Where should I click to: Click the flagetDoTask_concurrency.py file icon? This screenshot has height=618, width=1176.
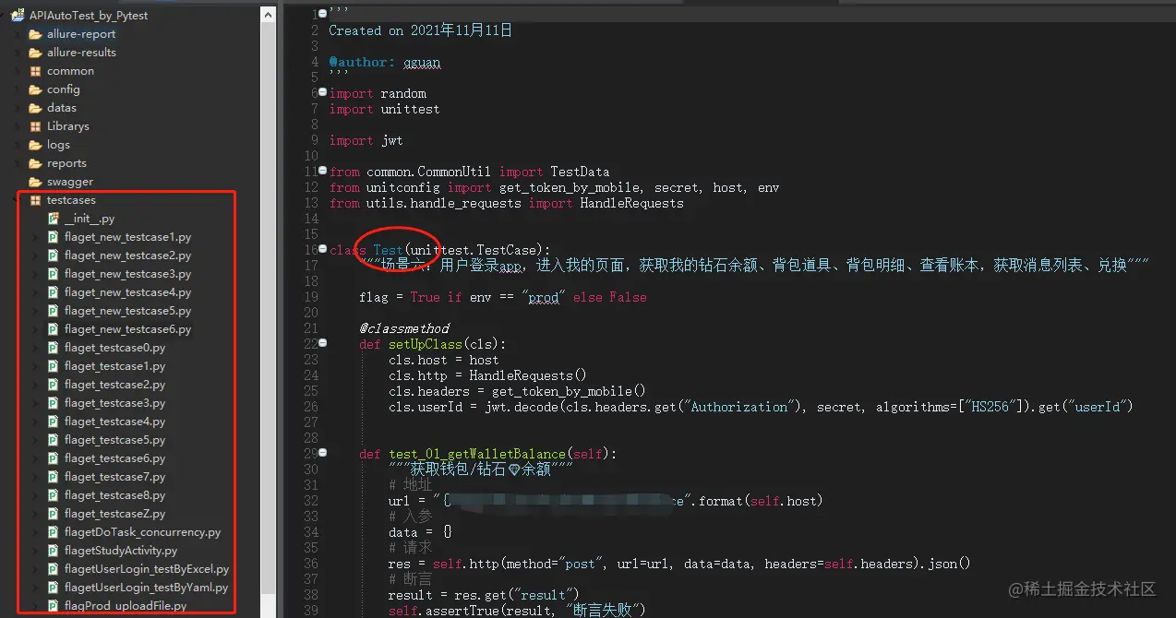tap(54, 532)
